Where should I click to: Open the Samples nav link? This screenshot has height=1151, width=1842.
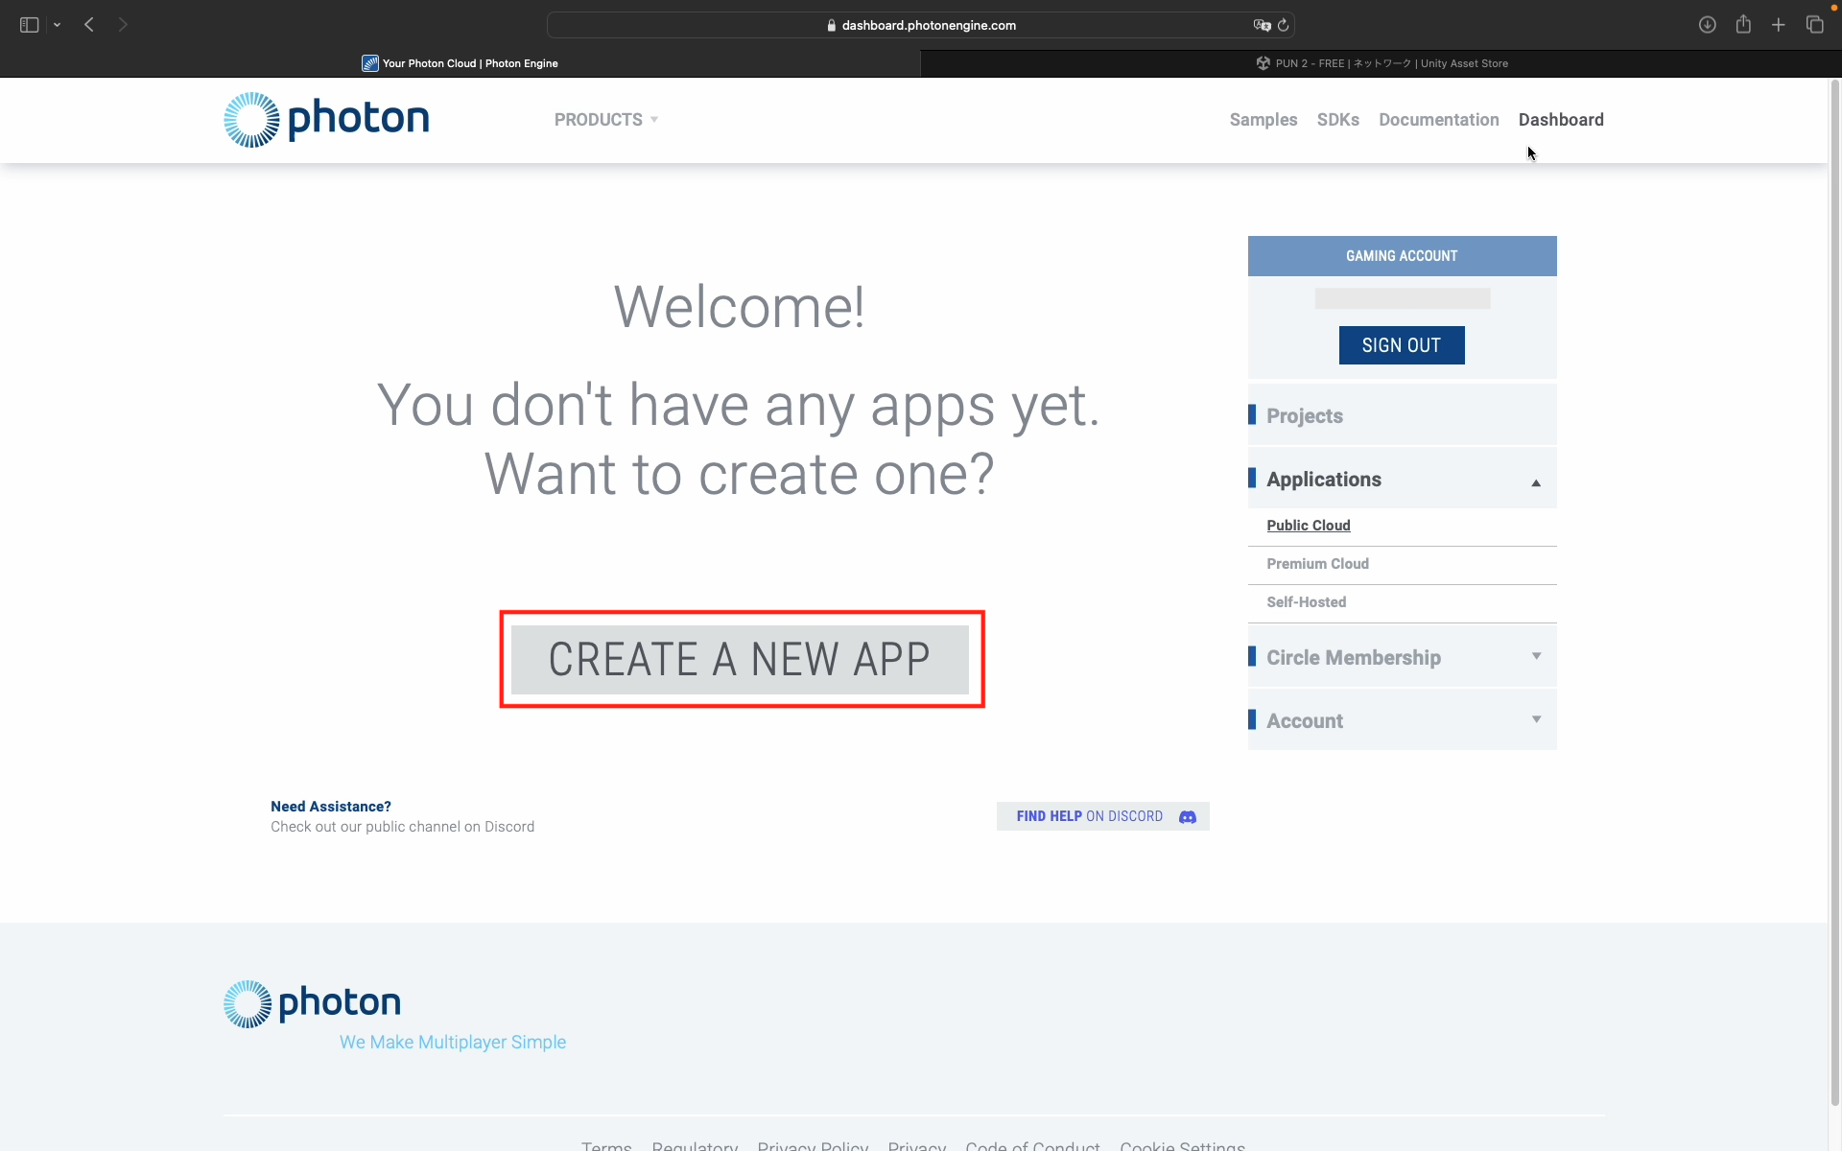click(x=1263, y=120)
